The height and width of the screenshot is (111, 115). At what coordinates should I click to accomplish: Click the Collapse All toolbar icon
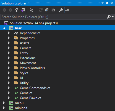(47, 10)
